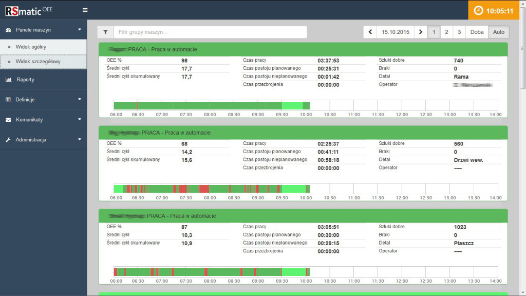Expand the Definicje submenu arrow
The width and height of the screenshot is (526, 296).
click(80, 99)
